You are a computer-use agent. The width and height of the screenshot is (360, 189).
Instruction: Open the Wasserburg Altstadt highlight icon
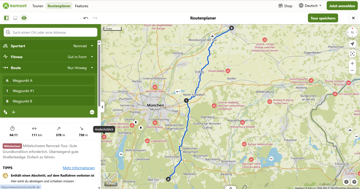[x=242, y=123]
